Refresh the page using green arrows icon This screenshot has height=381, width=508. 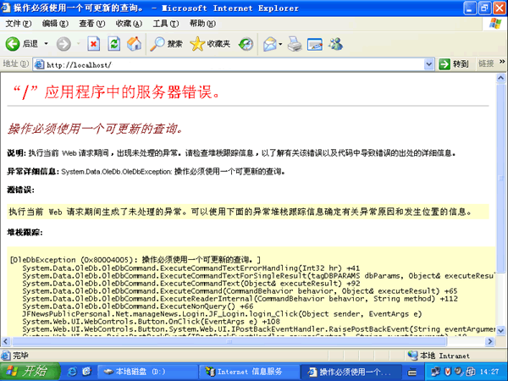114,44
